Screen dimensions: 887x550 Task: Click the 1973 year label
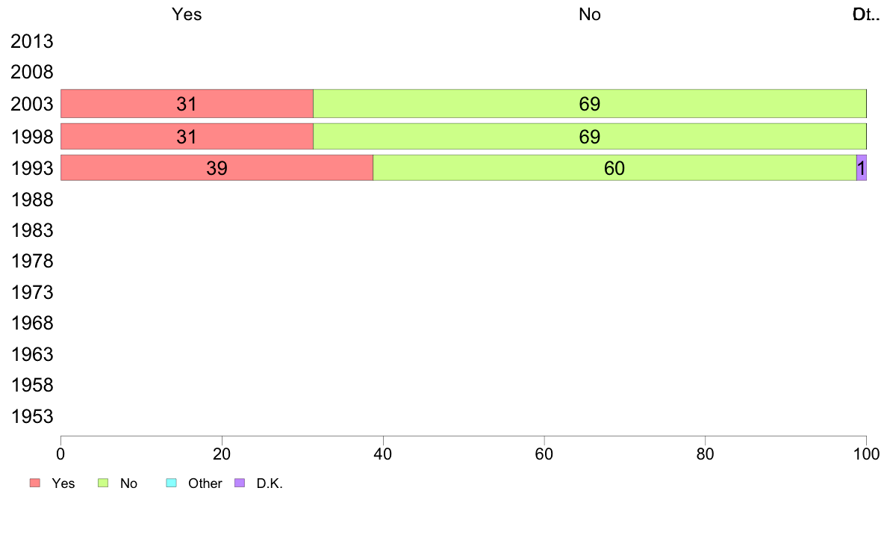coord(31,292)
